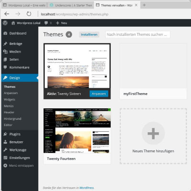This screenshot has width=191, height=191.
Task: Open Plugins via its plug icon
Action: pos(5,134)
